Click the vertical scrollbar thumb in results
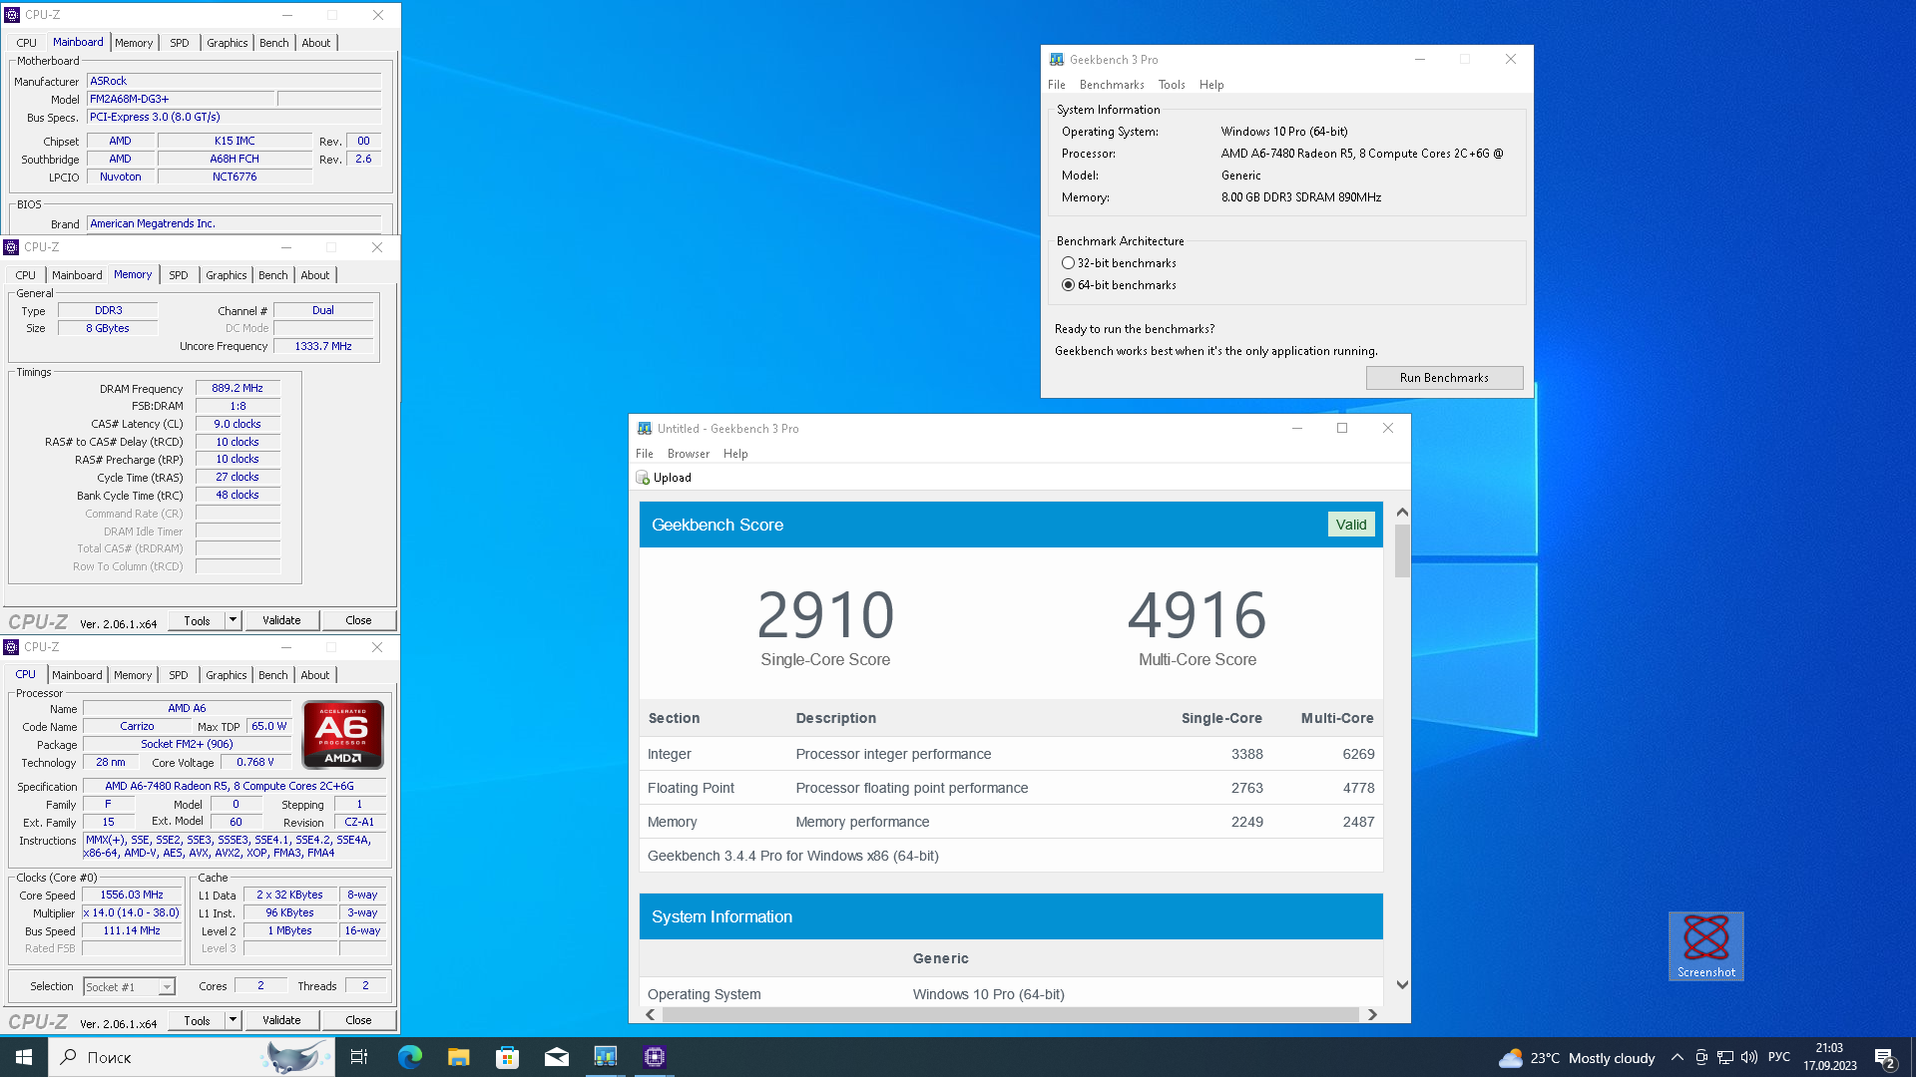The height and width of the screenshot is (1077, 1916). 1402,550
